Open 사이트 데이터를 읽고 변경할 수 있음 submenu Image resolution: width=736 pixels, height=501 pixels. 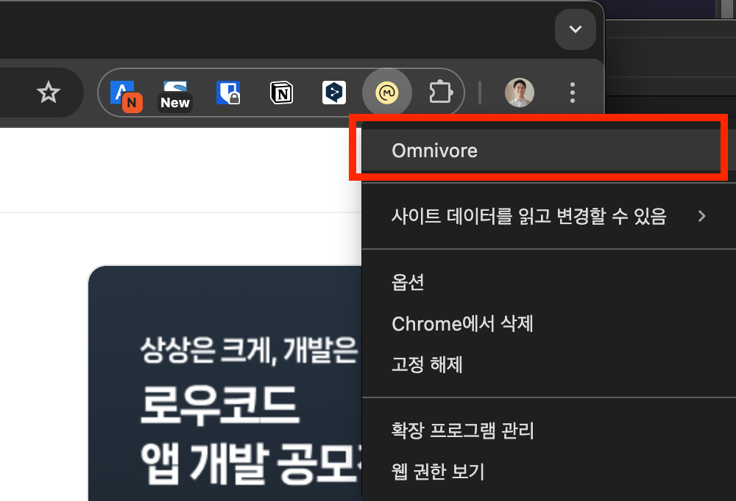(549, 216)
